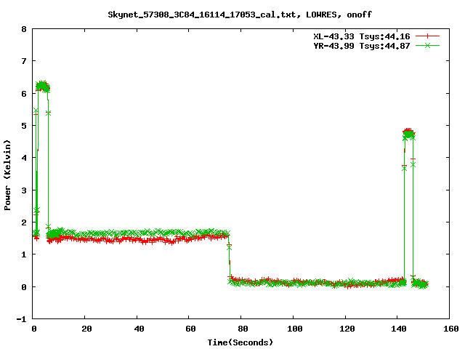
Task: Click the y-axis tick label '4'
Action: coord(24,159)
